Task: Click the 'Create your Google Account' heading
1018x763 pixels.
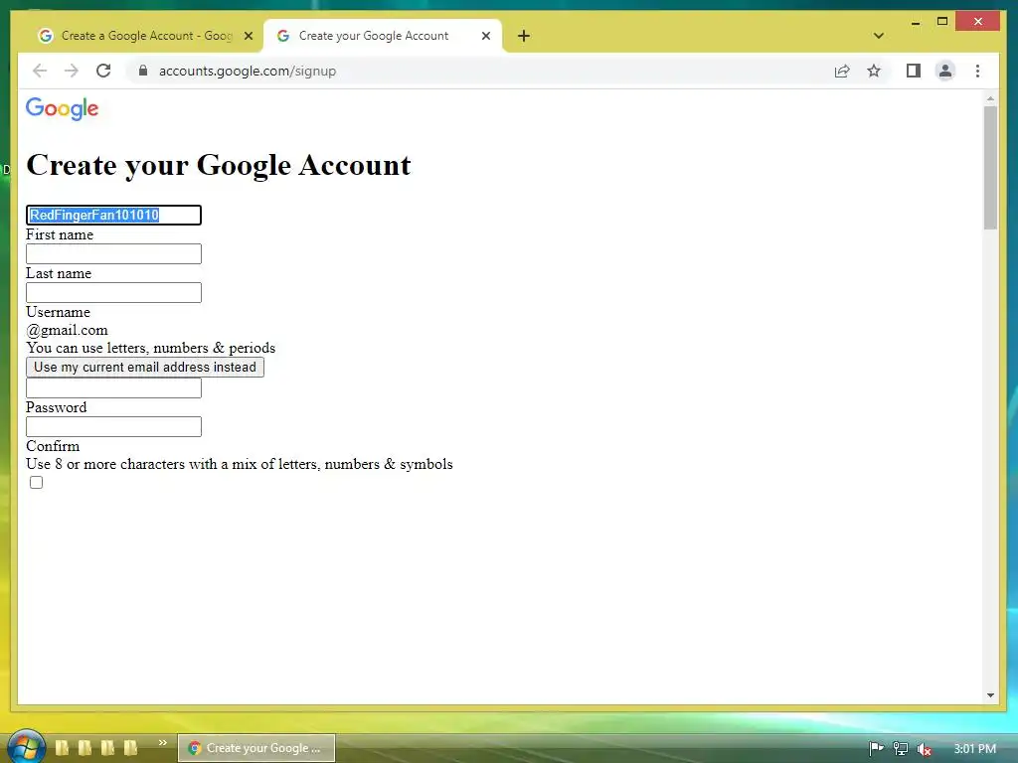Action: point(218,166)
